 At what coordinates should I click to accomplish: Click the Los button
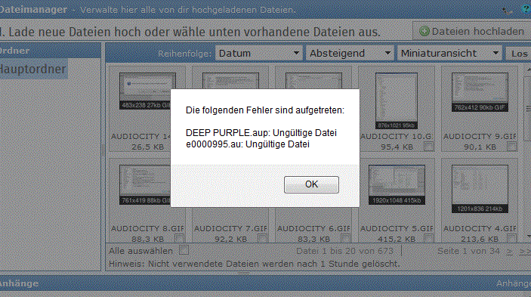518,54
